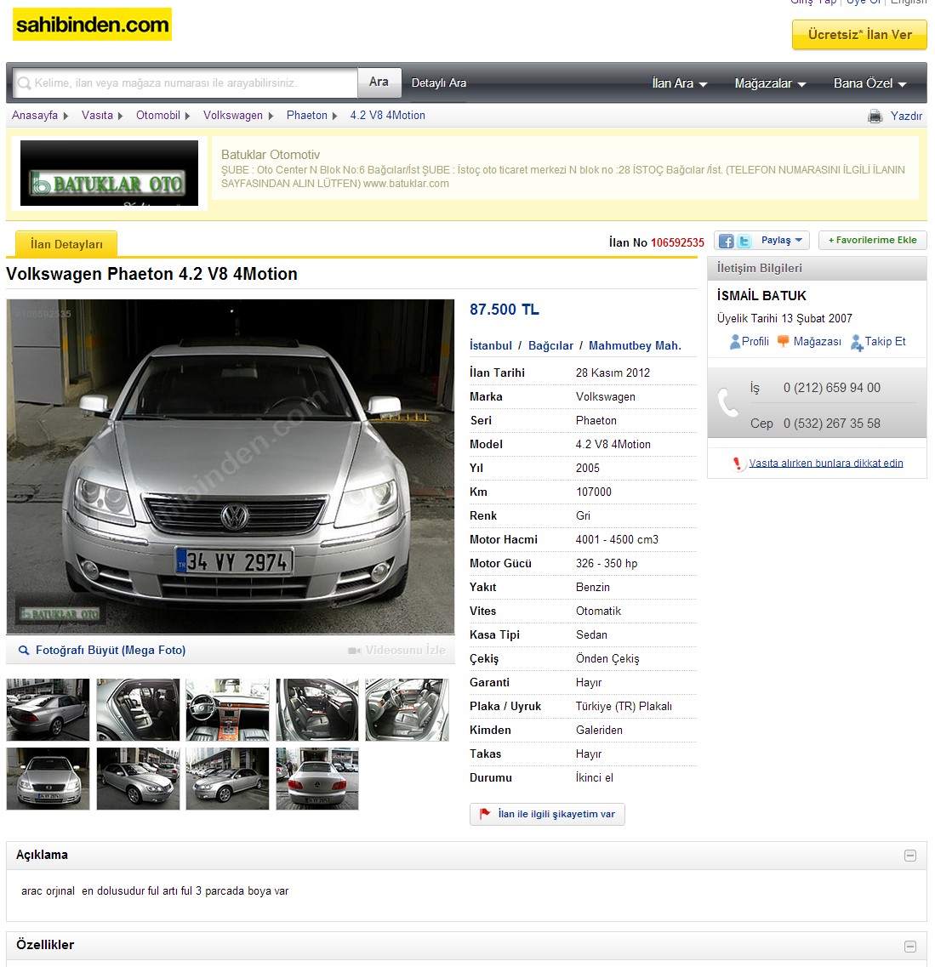Collapse the Açıklama section

tap(909, 856)
